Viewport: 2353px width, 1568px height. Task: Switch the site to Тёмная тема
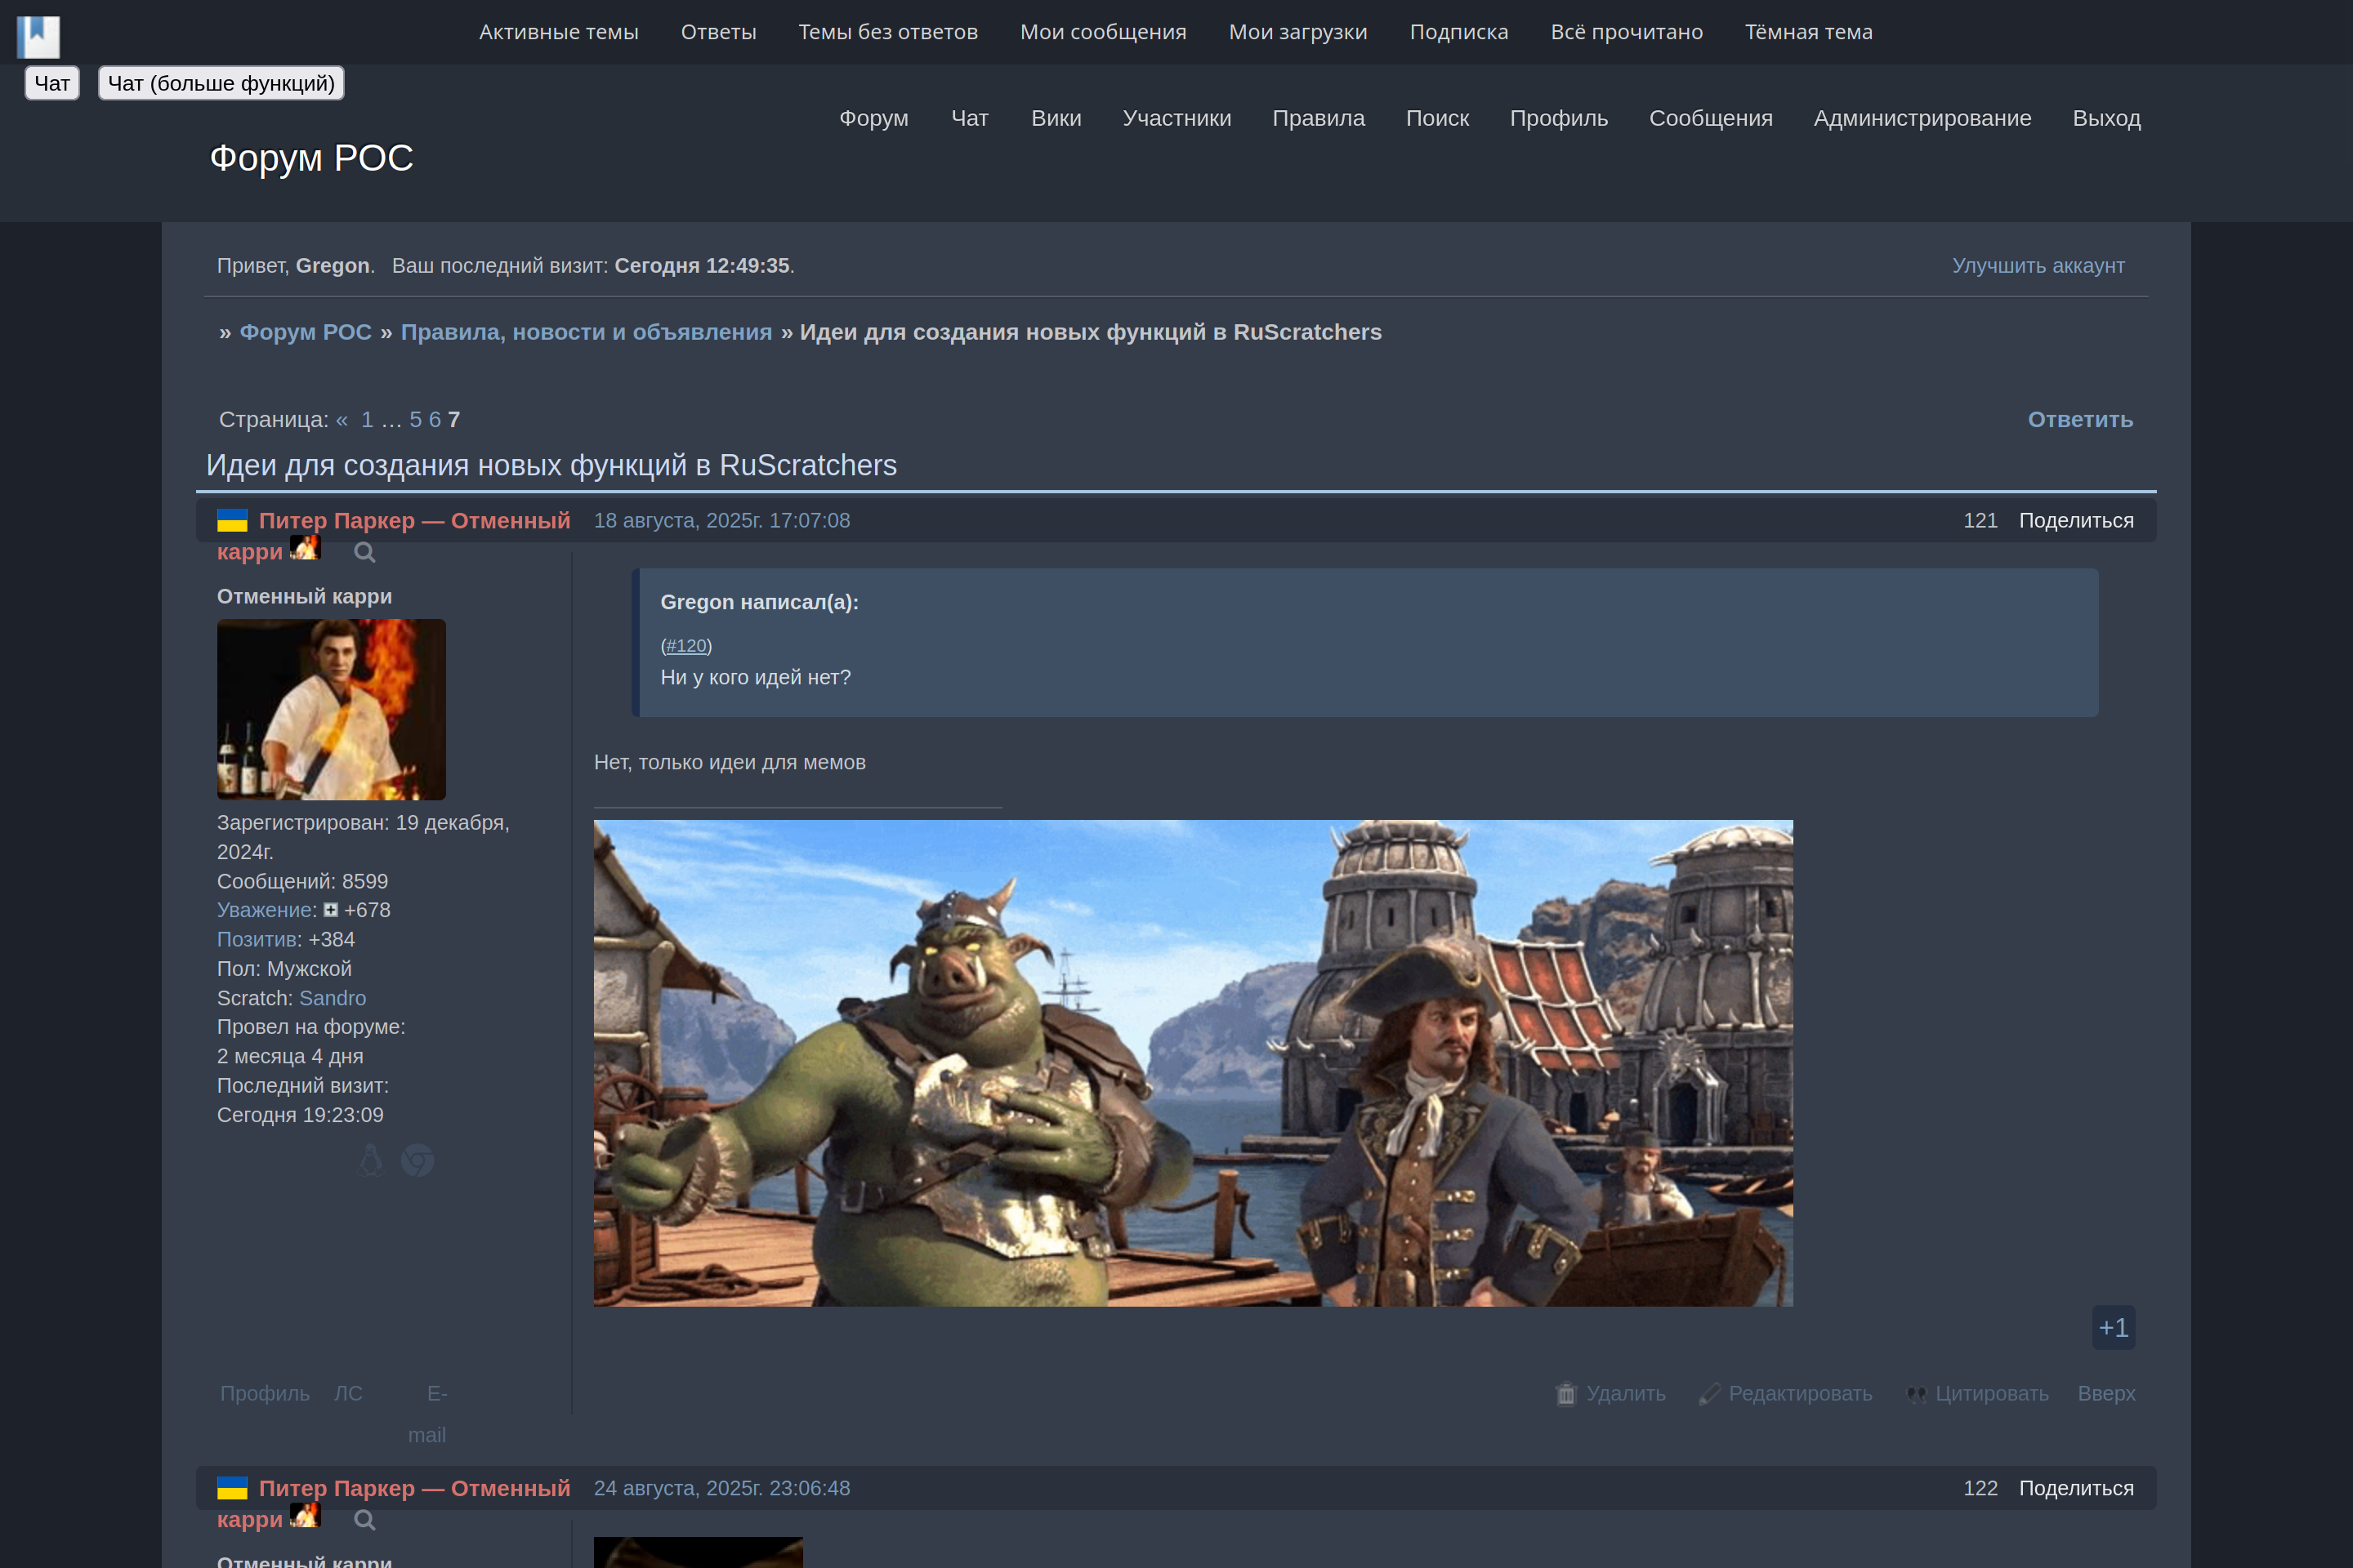(x=1808, y=32)
